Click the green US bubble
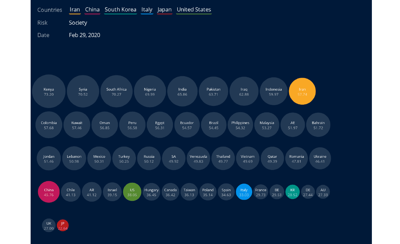Screen dimensions: 400x244 132,192
